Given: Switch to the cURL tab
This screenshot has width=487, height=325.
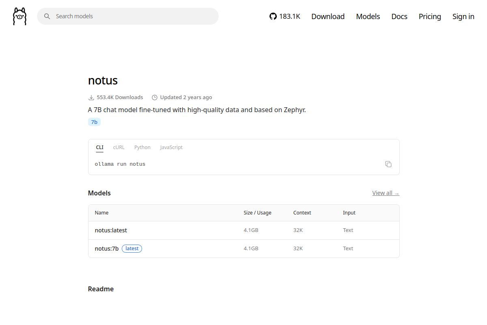Looking at the screenshot, I should click(x=119, y=147).
